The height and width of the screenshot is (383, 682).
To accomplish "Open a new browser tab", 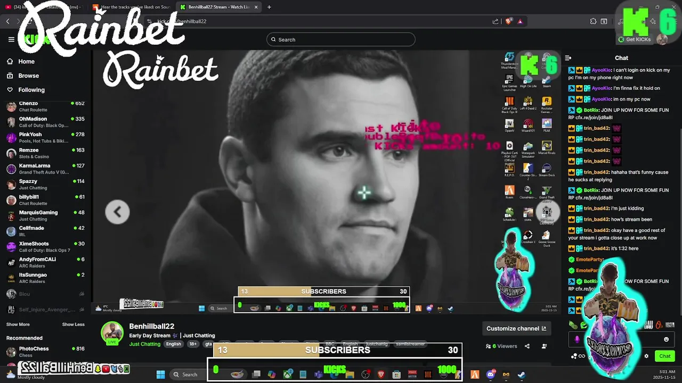I will pyautogui.click(x=269, y=7).
